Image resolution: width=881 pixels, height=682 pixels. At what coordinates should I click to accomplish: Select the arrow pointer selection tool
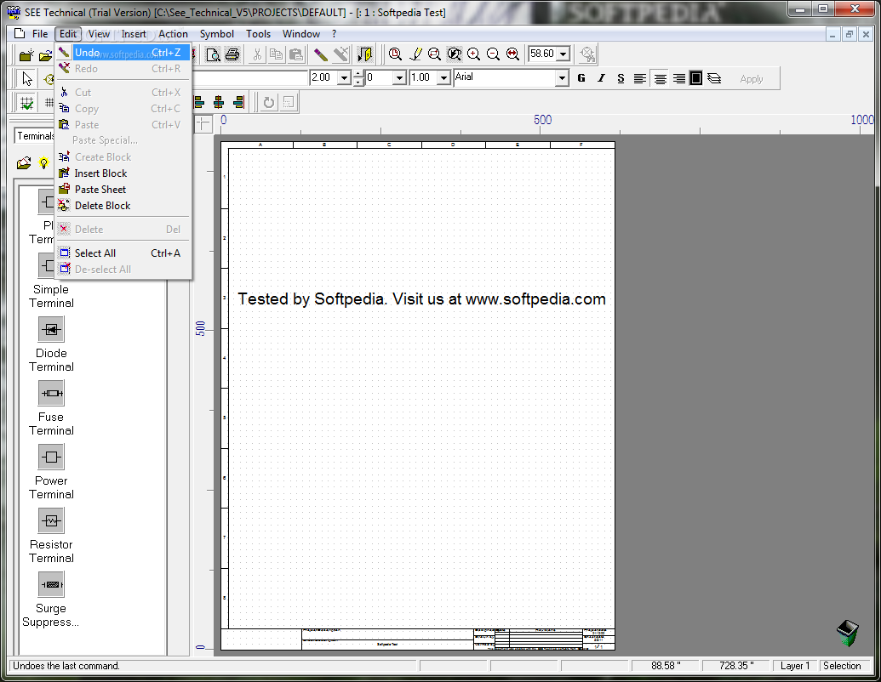point(27,78)
